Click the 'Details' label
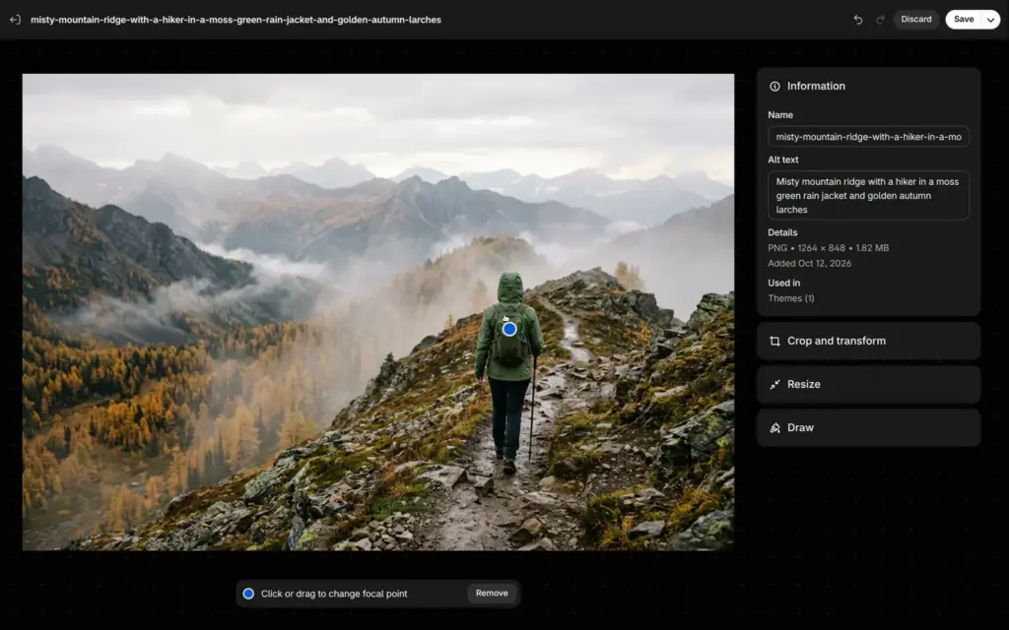1009x630 pixels. click(782, 232)
